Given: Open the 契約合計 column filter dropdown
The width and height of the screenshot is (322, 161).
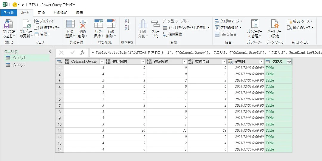Looking at the screenshot, I should click(224, 62).
